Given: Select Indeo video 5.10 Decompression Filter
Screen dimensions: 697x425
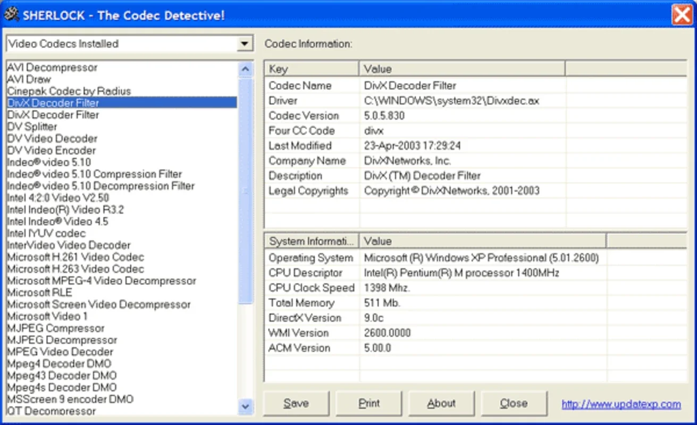Looking at the screenshot, I should [122, 186].
